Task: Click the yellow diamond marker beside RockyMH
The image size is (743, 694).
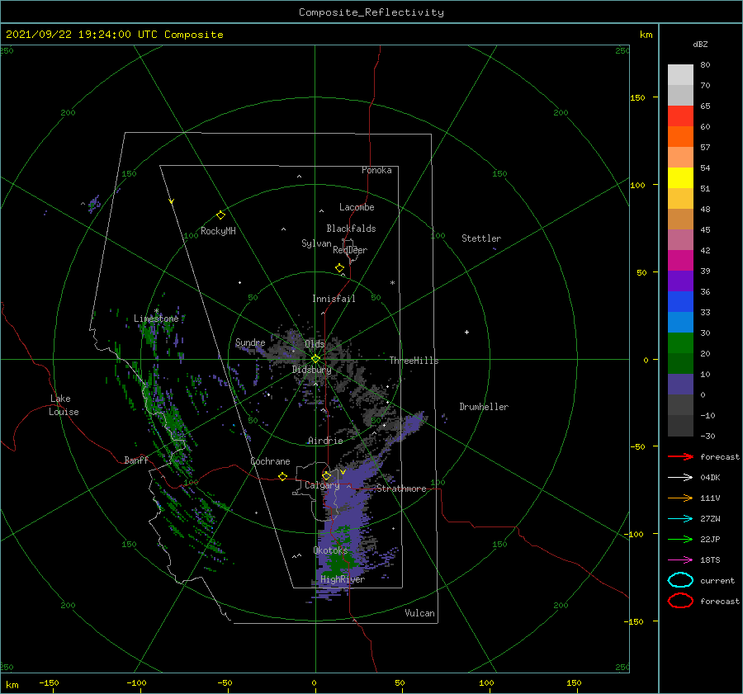Action: point(220,215)
